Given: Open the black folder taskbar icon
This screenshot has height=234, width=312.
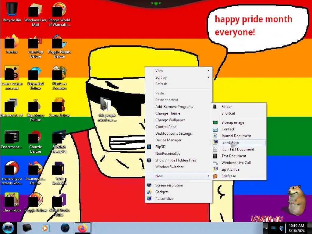Looking at the screenshot, I should (x=27, y=228).
